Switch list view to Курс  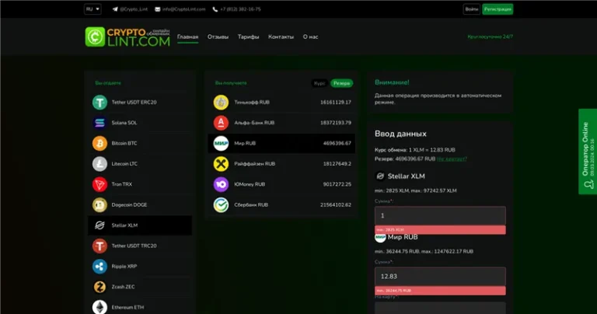pos(319,83)
